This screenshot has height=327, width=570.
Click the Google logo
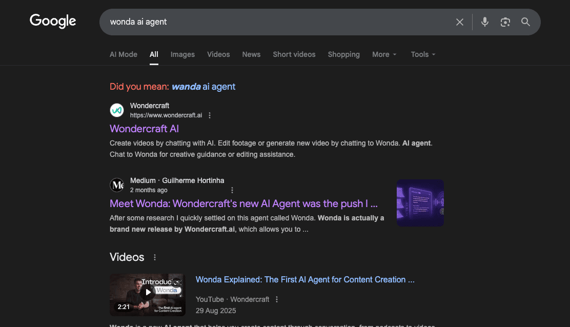tap(53, 21)
